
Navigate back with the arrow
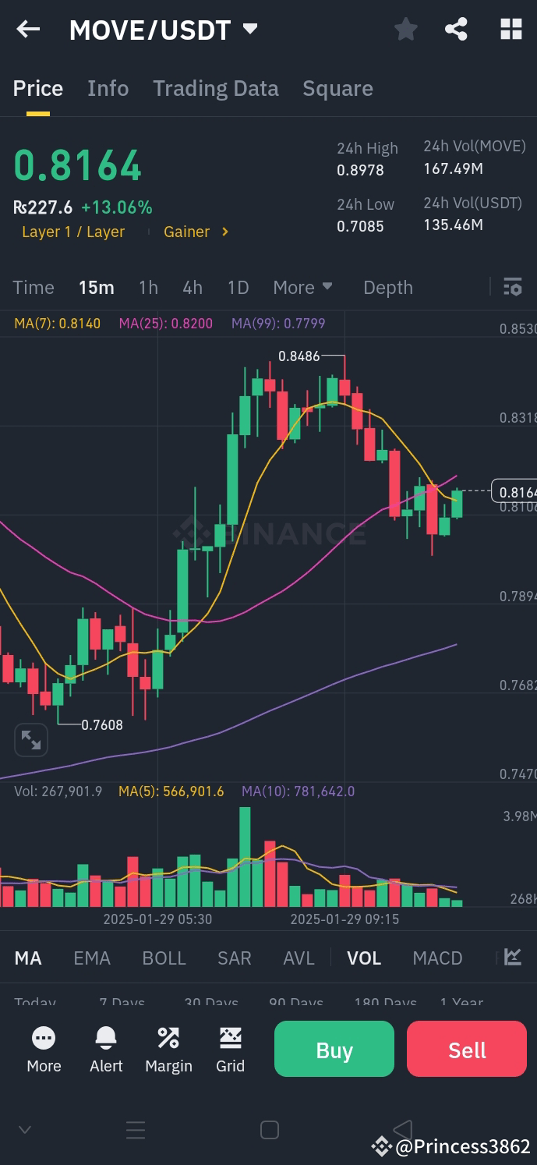28,29
